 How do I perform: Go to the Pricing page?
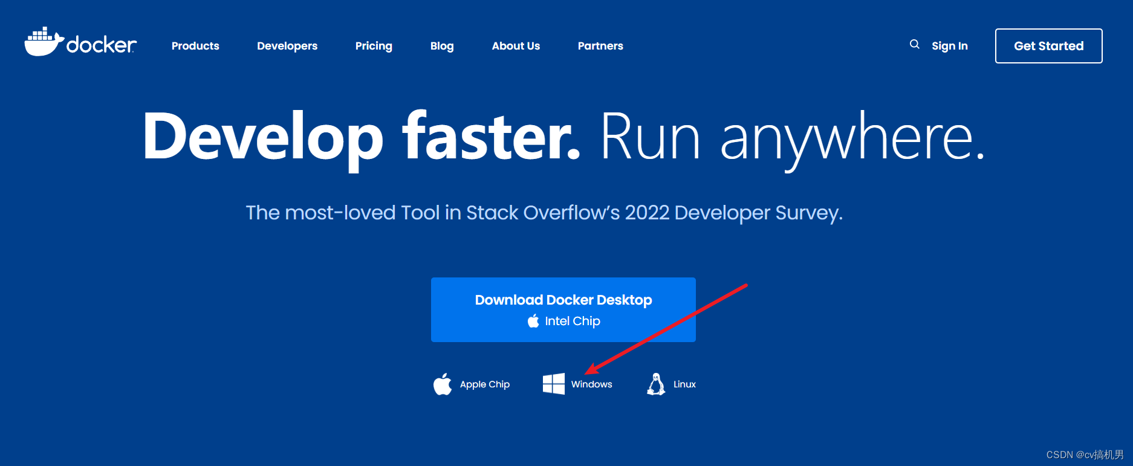(x=374, y=46)
